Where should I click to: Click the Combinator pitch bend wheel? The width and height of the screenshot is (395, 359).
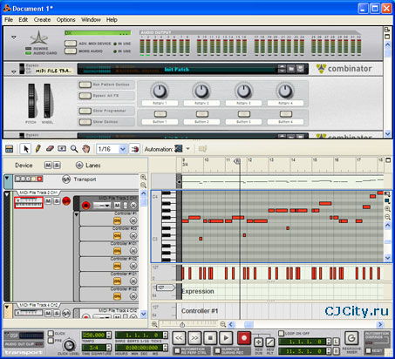(x=31, y=100)
